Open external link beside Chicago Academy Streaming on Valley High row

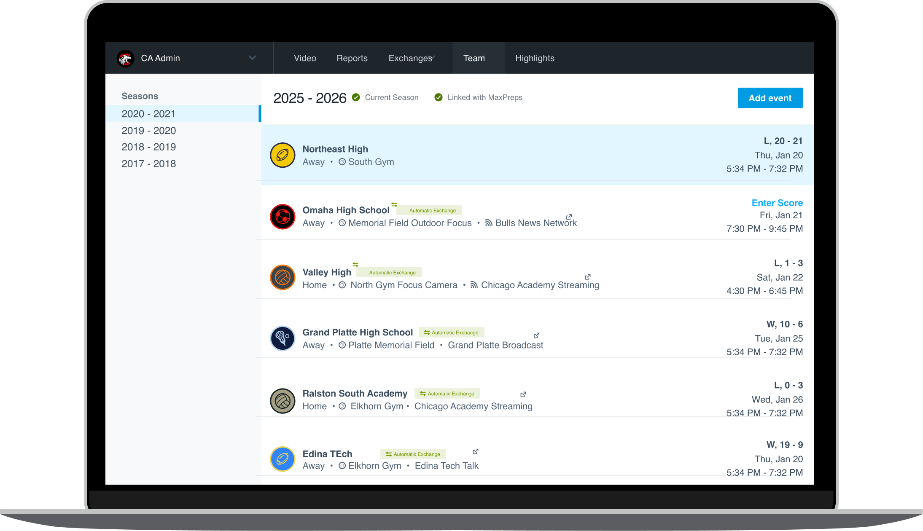[587, 277]
